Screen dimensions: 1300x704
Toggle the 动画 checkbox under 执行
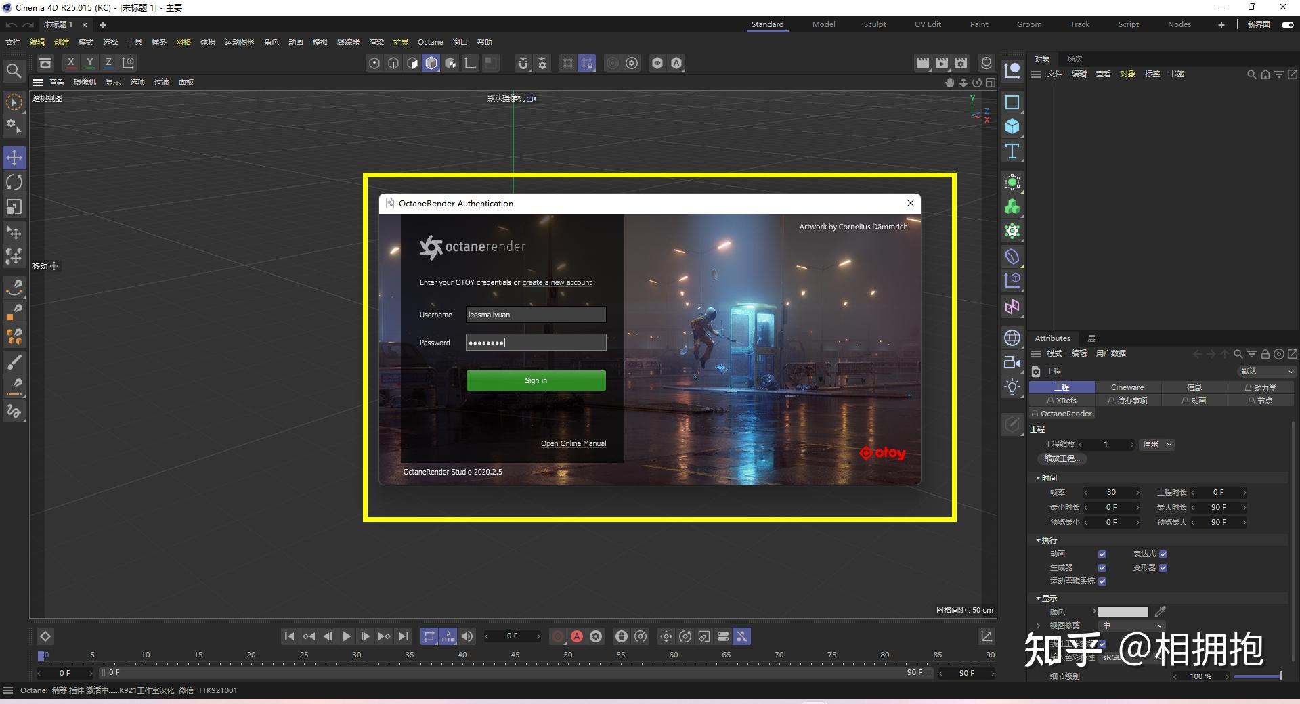[1102, 554]
